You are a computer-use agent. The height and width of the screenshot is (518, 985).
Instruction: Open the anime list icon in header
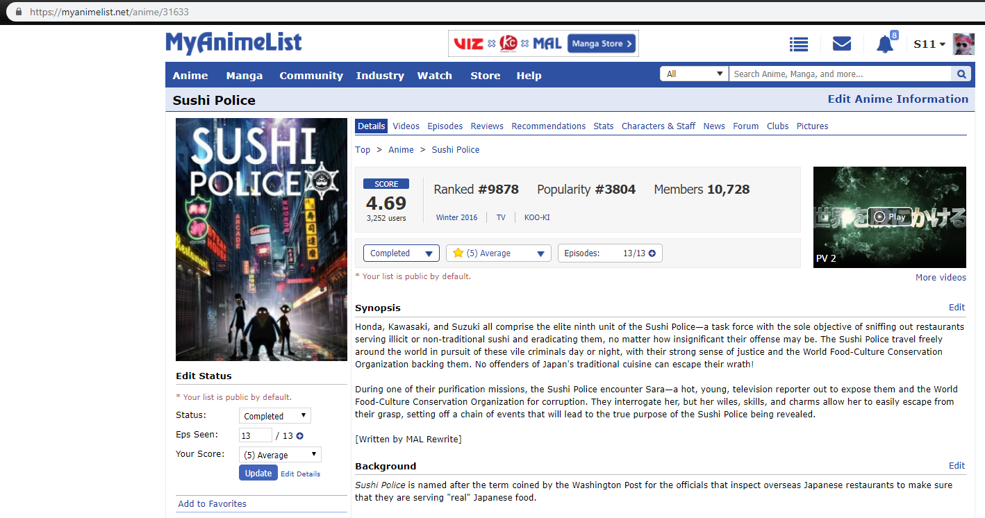[799, 44]
